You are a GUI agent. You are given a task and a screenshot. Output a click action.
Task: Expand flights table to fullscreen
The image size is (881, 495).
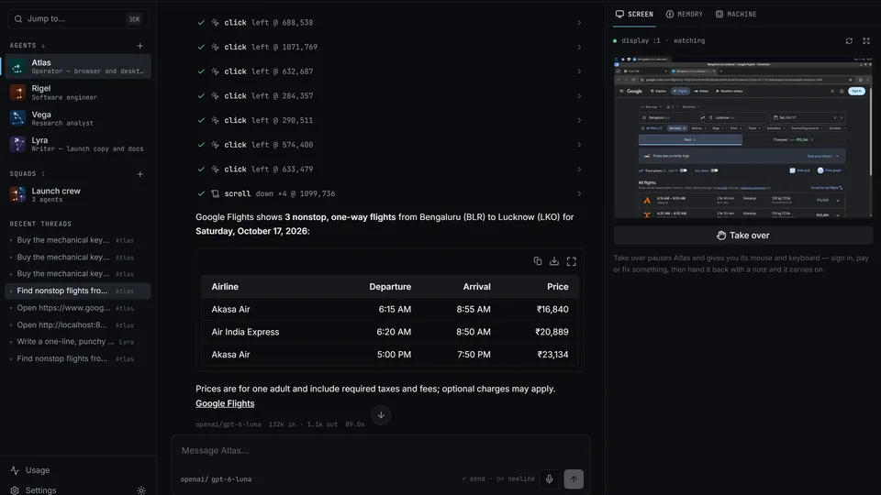pos(572,261)
